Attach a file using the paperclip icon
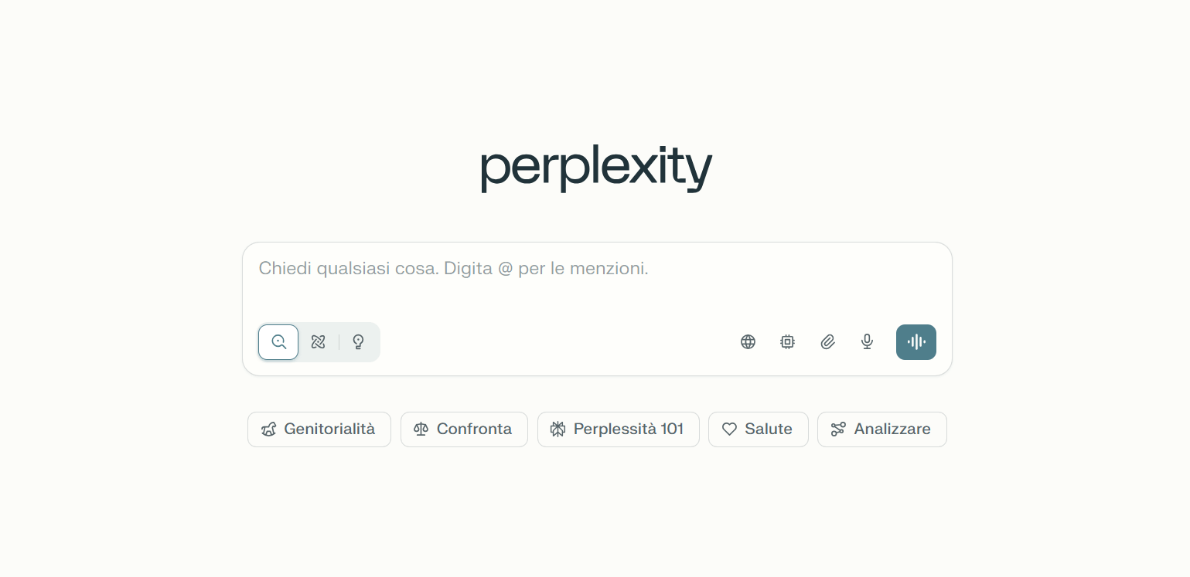This screenshot has height=577, width=1190. (x=827, y=341)
